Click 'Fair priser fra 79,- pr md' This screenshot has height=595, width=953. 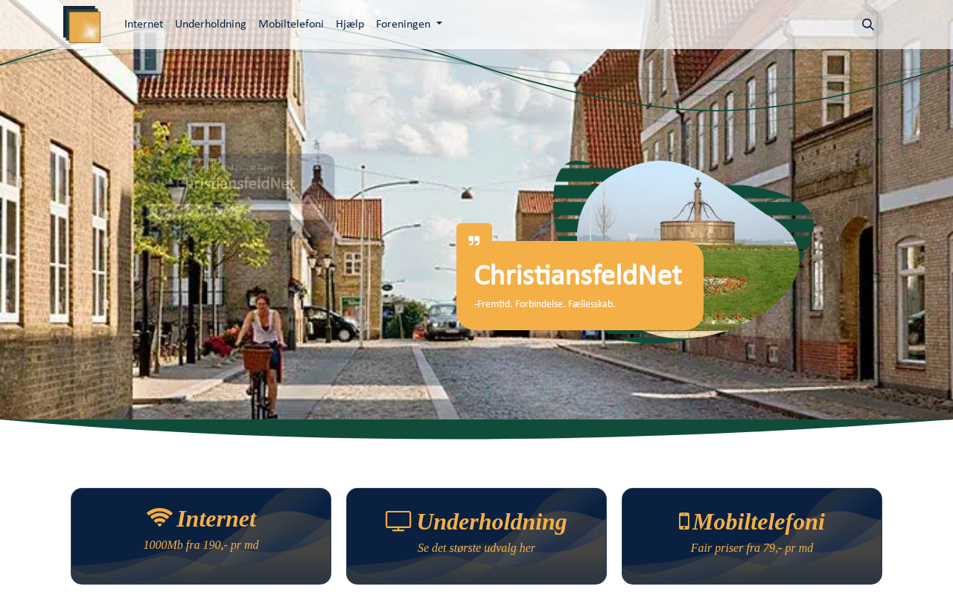coord(752,548)
